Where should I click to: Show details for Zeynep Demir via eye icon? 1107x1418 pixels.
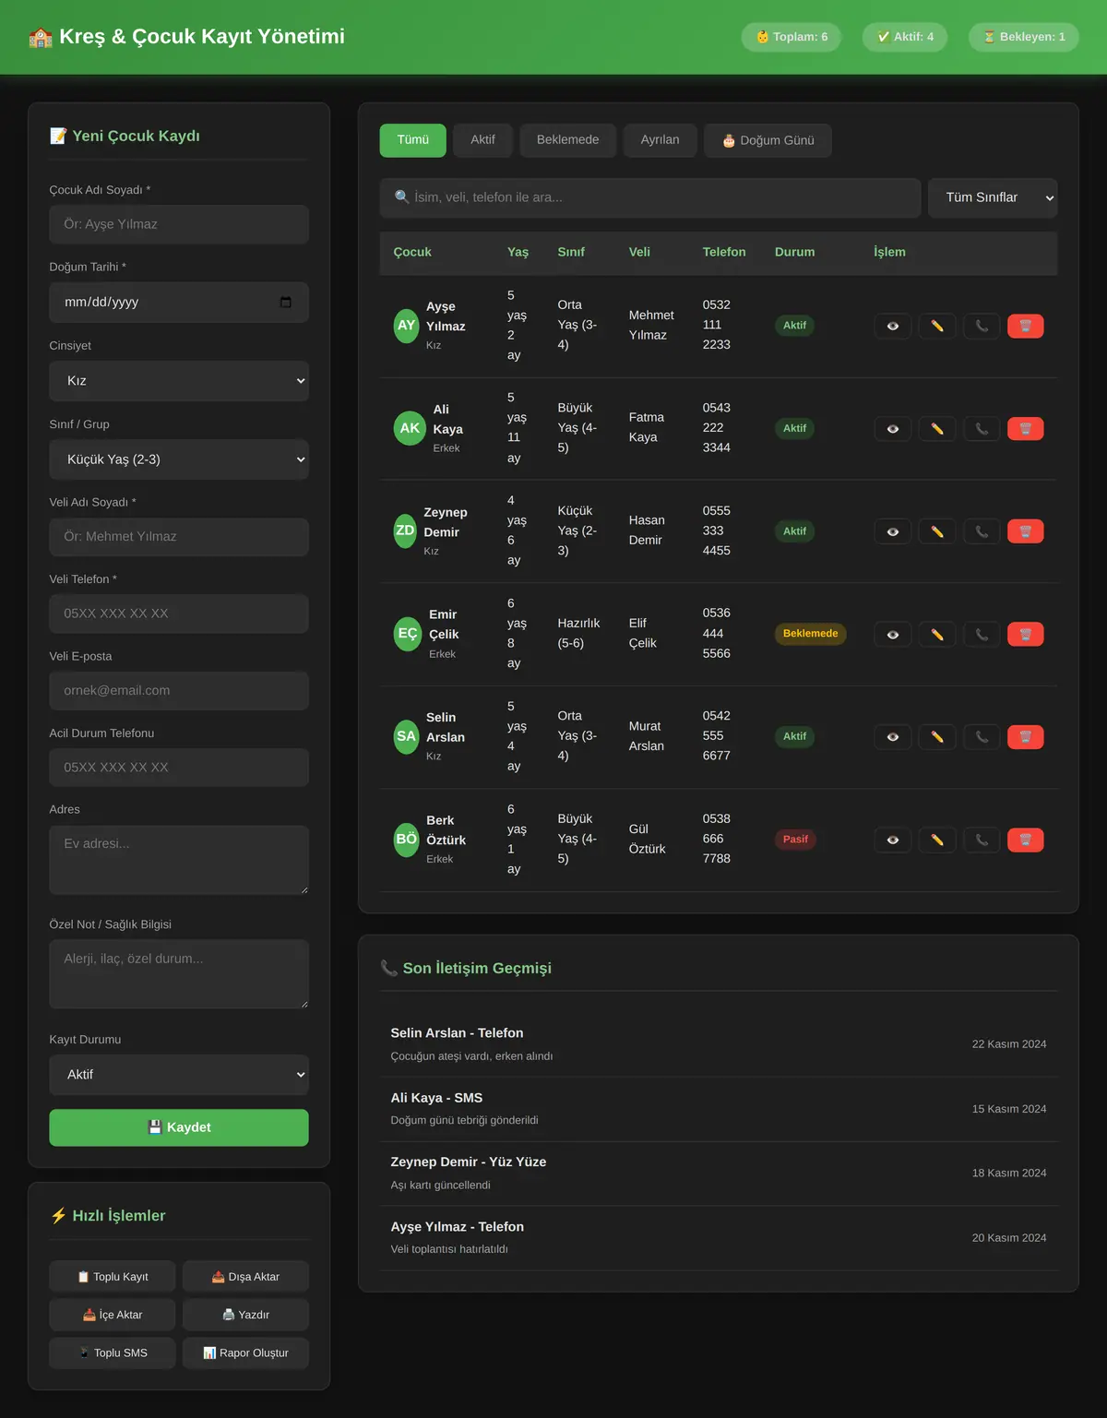892,531
